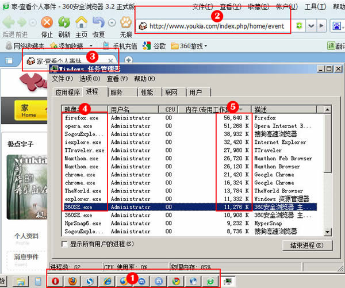This screenshot has height=288, width=345.
Task: Open browser 收藏(B) menu
Action: click(x=258, y=7)
